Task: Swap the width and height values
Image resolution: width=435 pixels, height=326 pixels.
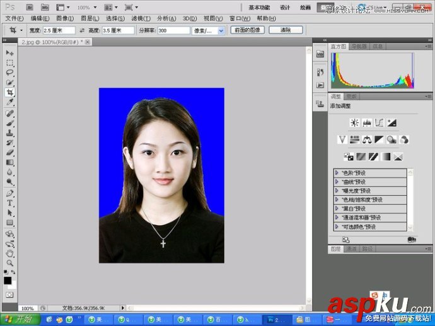Action: pyautogui.click(x=81, y=30)
